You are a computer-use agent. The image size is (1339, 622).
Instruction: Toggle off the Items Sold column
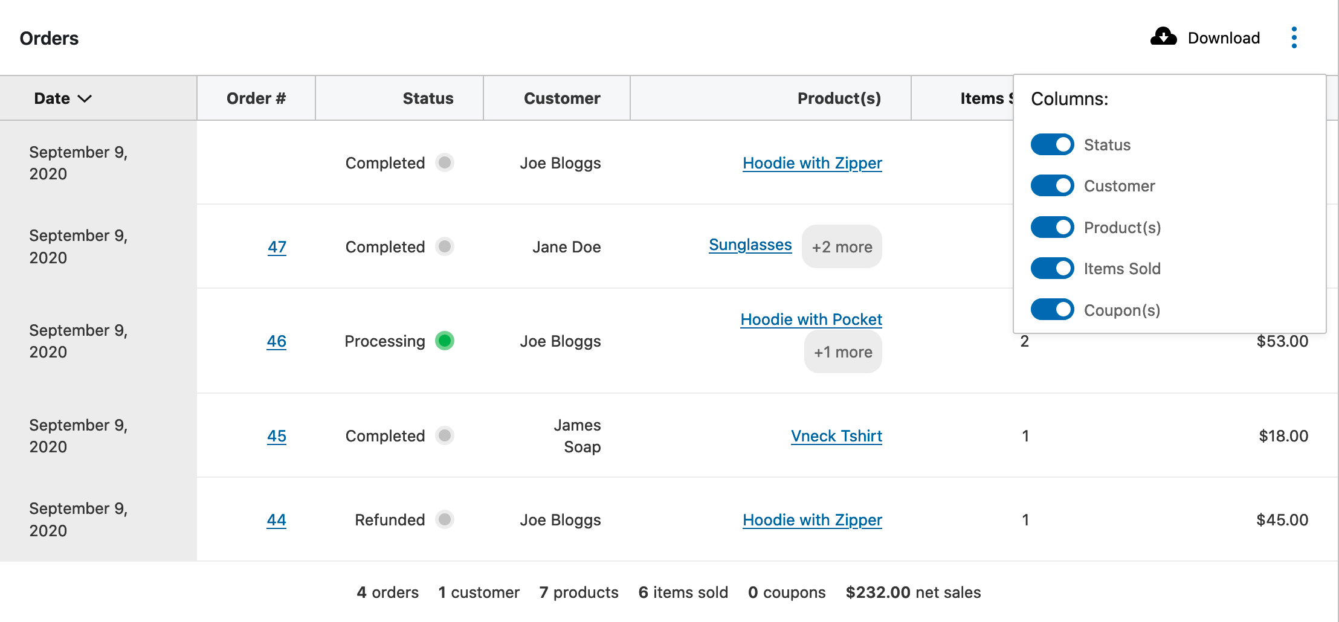pos(1052,268)
